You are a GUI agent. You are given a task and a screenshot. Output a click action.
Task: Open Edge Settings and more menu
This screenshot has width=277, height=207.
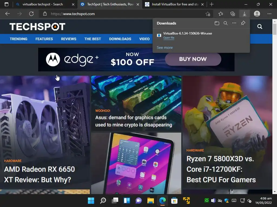269,14
